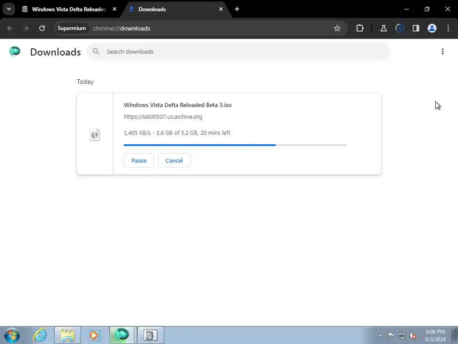The height and width of the screenshot is (344, 458).
Task: Click the last taskbar application button
Action: click(150, 335)
